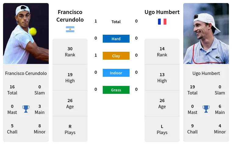Click the France flag icon
The width and height of the screenshot is (232, 145).
tap(162, 22)
